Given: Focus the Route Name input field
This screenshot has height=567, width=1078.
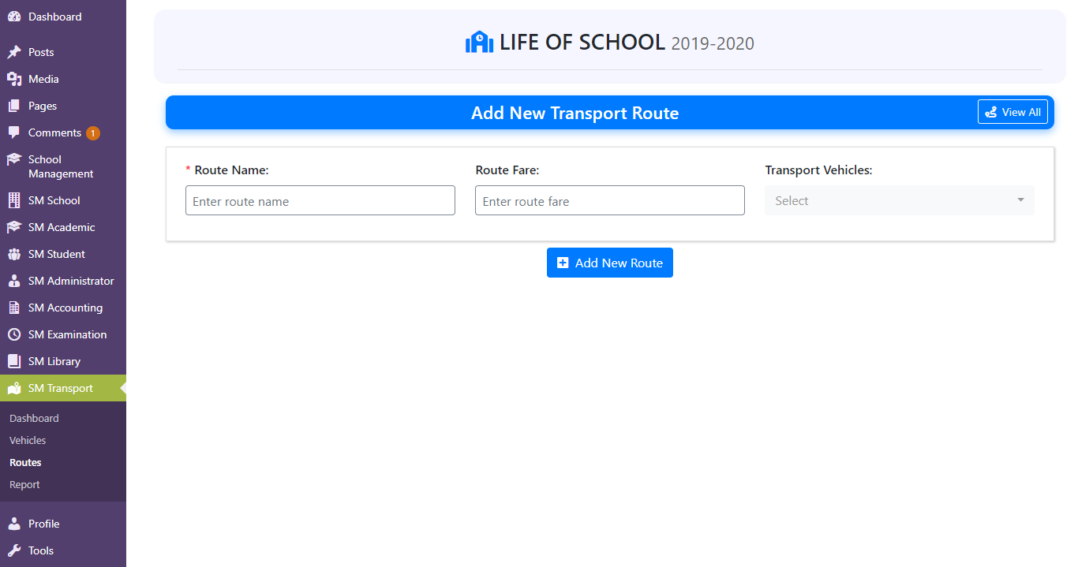Looking at the screenshot, I should point(320,200).
